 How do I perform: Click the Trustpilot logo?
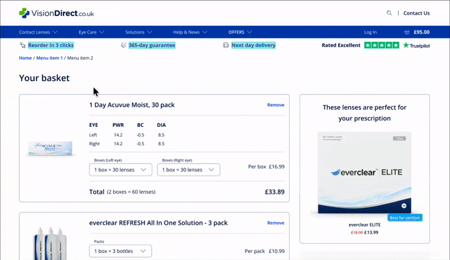click(417, 46)
